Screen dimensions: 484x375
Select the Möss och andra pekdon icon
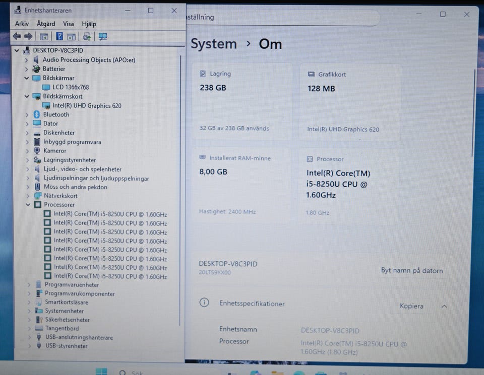tap(37, 187)
